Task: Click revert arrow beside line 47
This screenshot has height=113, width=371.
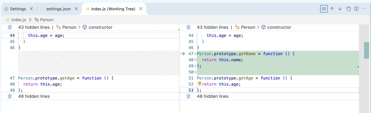Action: tap(183, 54)
